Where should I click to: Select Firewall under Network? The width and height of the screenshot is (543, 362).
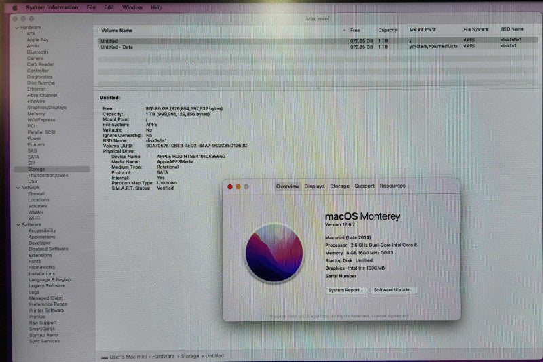click(x=37, y=194)
